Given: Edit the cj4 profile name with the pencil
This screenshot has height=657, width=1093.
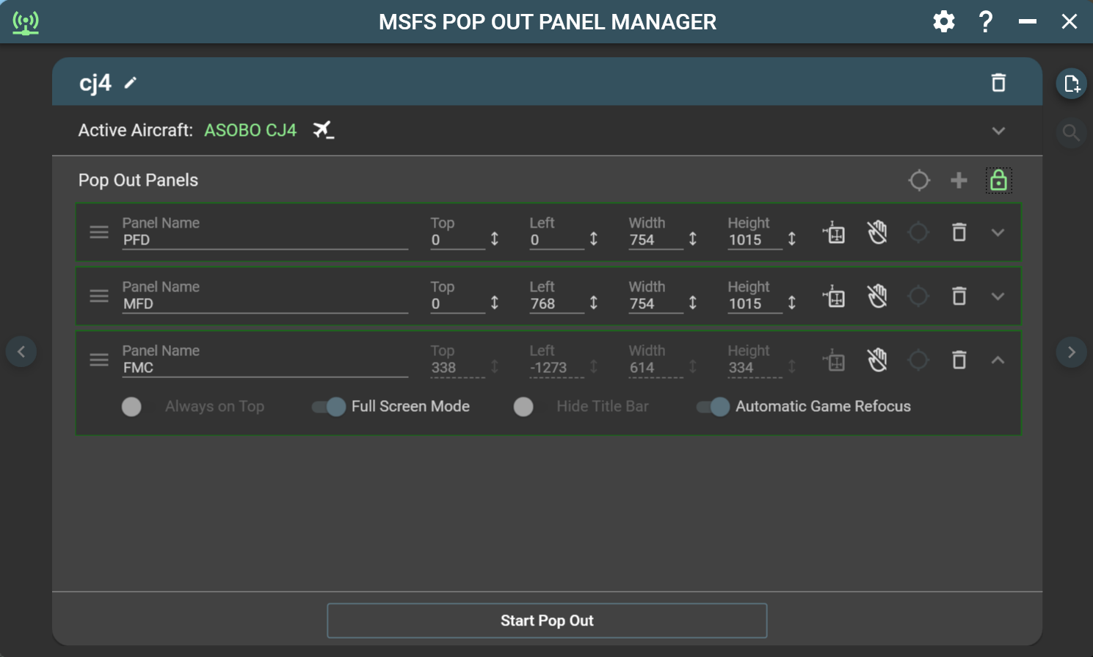Looking at the screenshot, I should coord(130,83).
